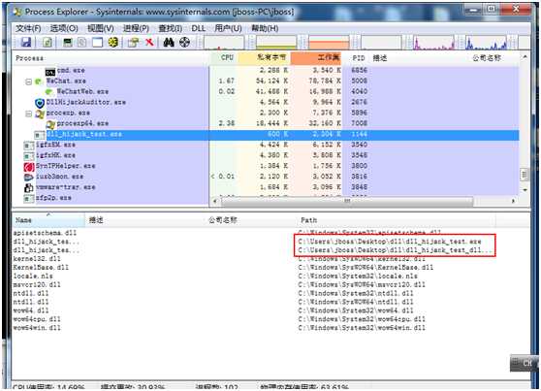Select locale.nls in the DLL list
This screenshot has height=391, width=541.
[x=33, y=276]
